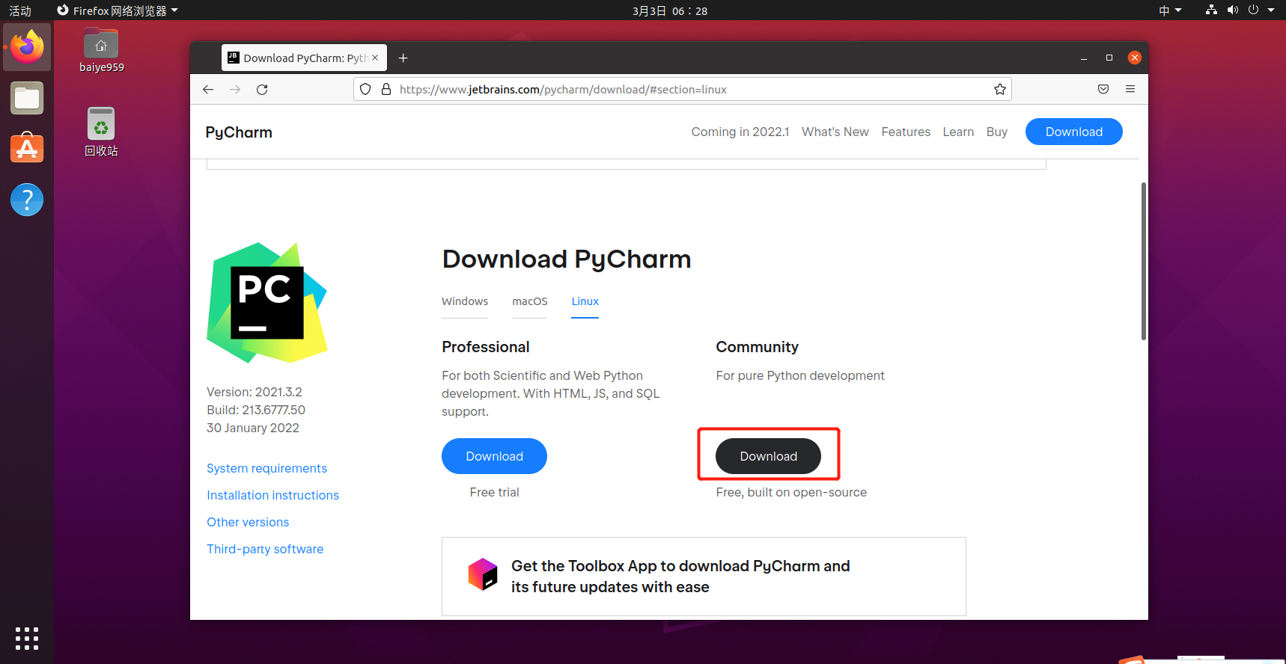Close the Download PyCharm tab
Image resolution: width=1286 pixels, height=664 pixels.
pos(375,58)
